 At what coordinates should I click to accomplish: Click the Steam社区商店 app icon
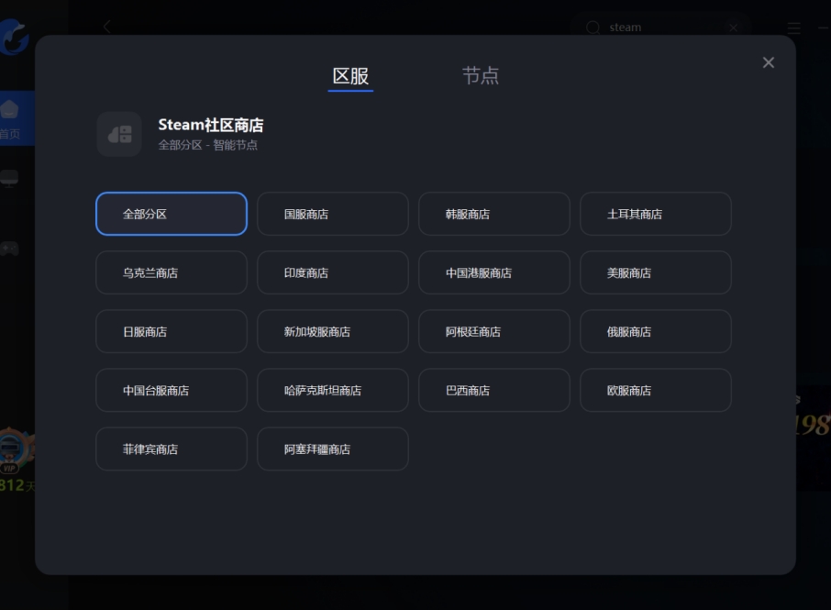coord(119,134)
